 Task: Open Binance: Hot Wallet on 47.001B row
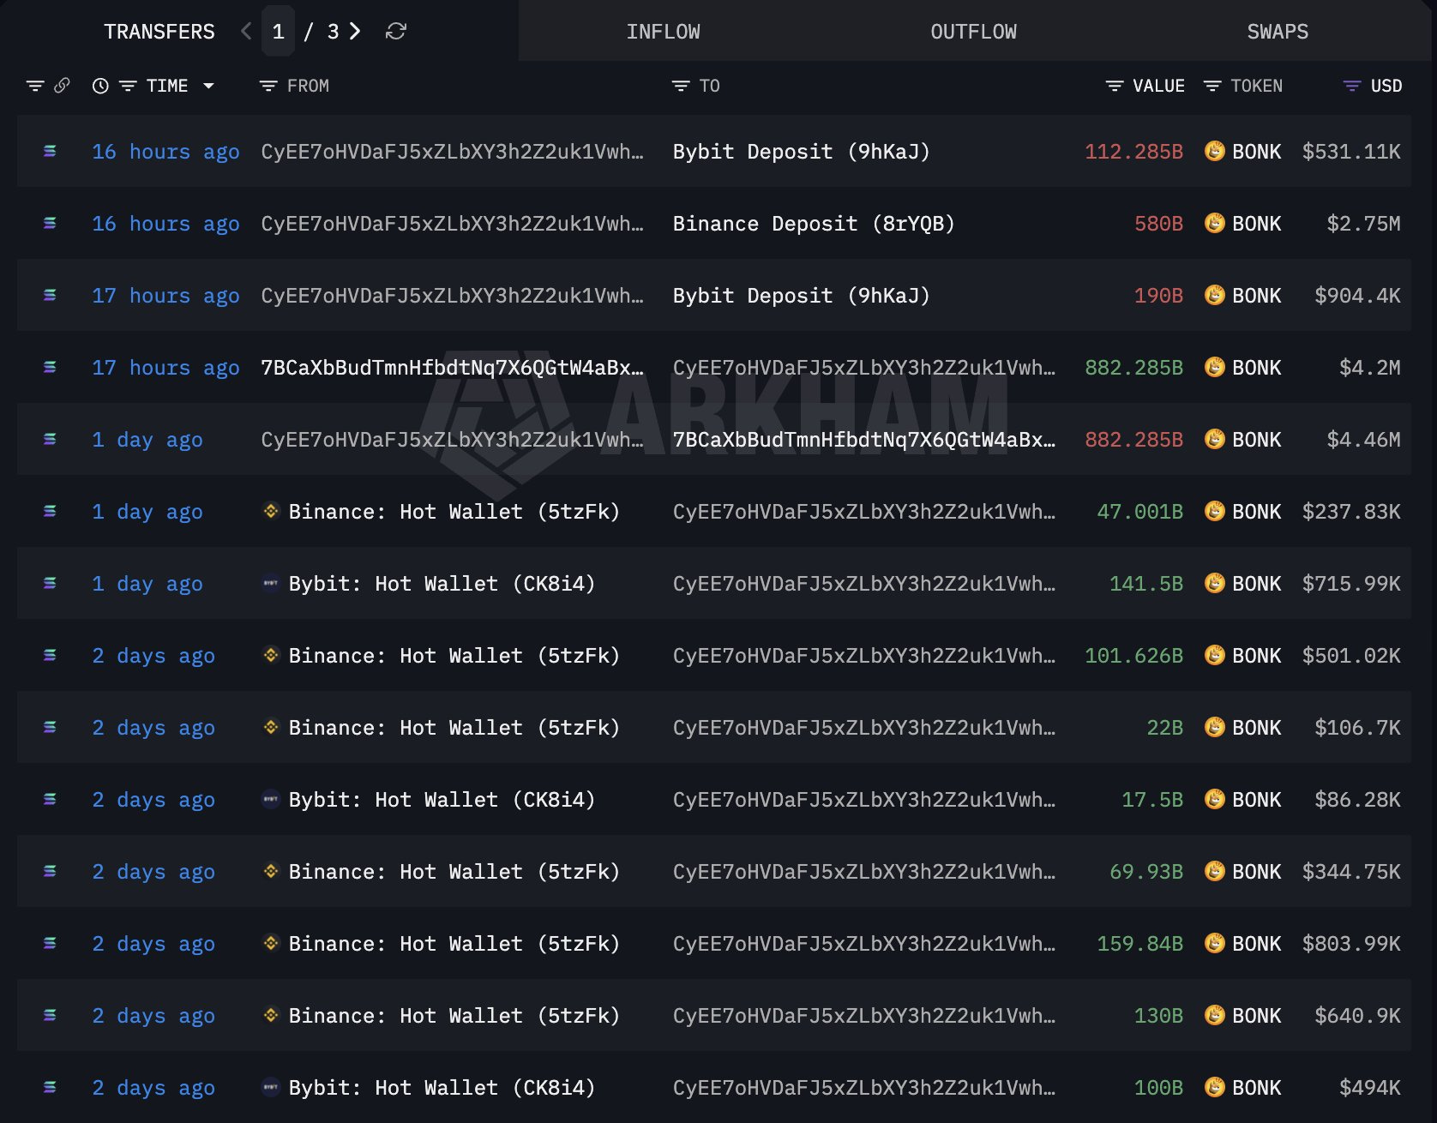pyautogui.click(x=454, y=512)
